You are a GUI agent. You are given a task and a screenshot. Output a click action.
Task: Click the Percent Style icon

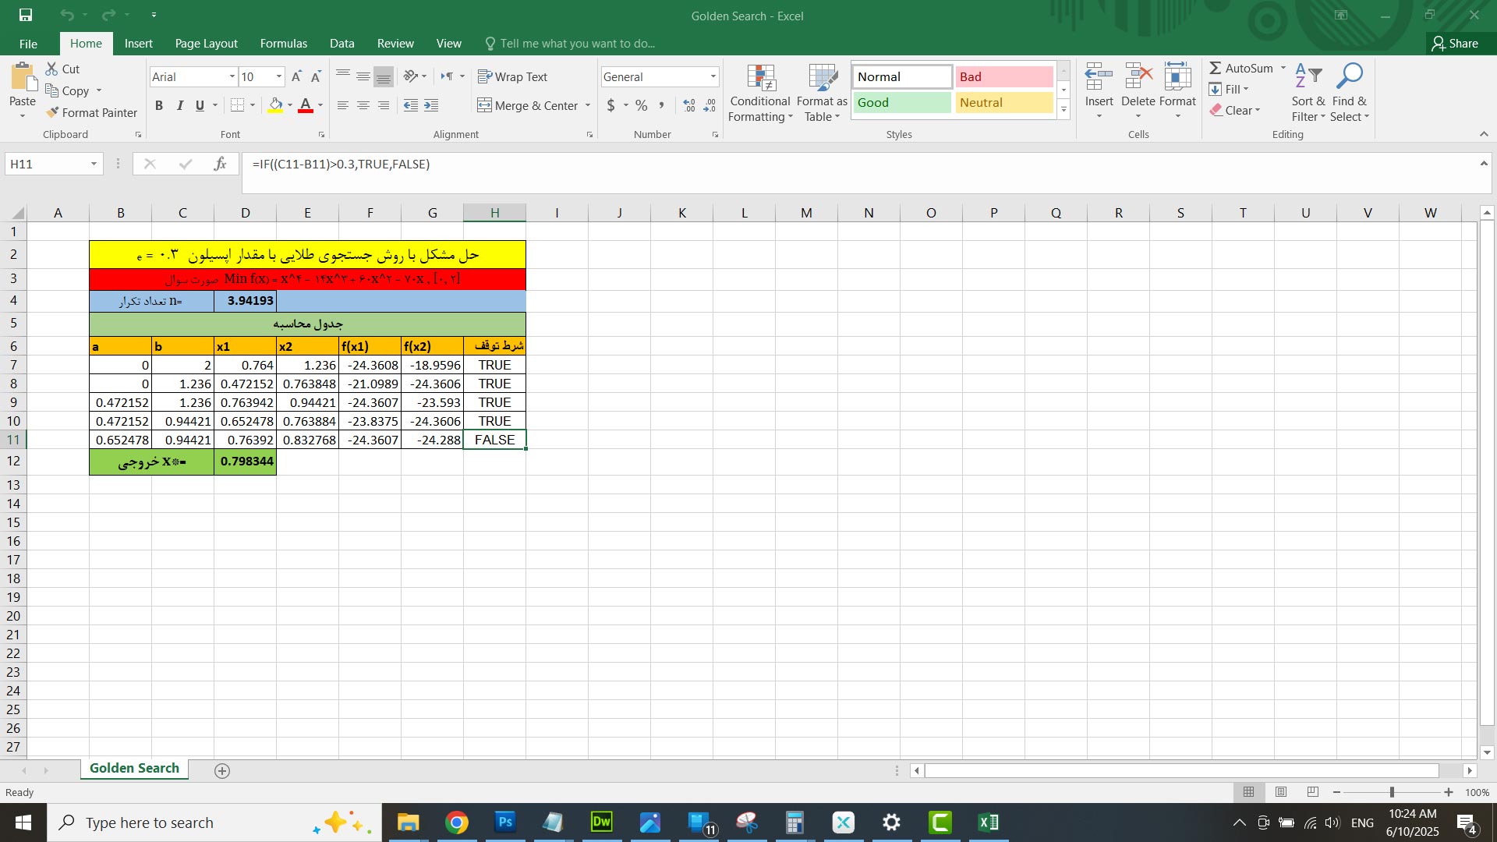[641, 105]
